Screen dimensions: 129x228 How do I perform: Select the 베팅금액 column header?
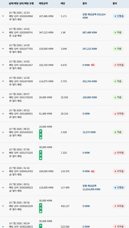pyautogui.click(x=43, y=4)
